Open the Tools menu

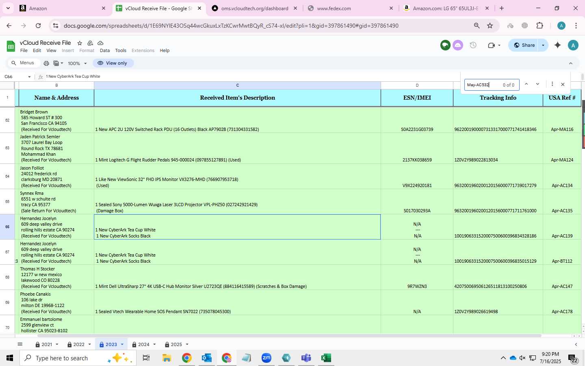click(121, 50)
